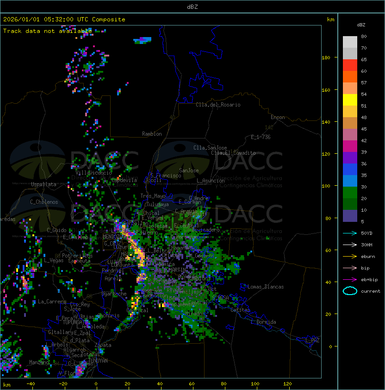
Task: Click the white 30HM arrow legend icon
Action: [350, 245]
